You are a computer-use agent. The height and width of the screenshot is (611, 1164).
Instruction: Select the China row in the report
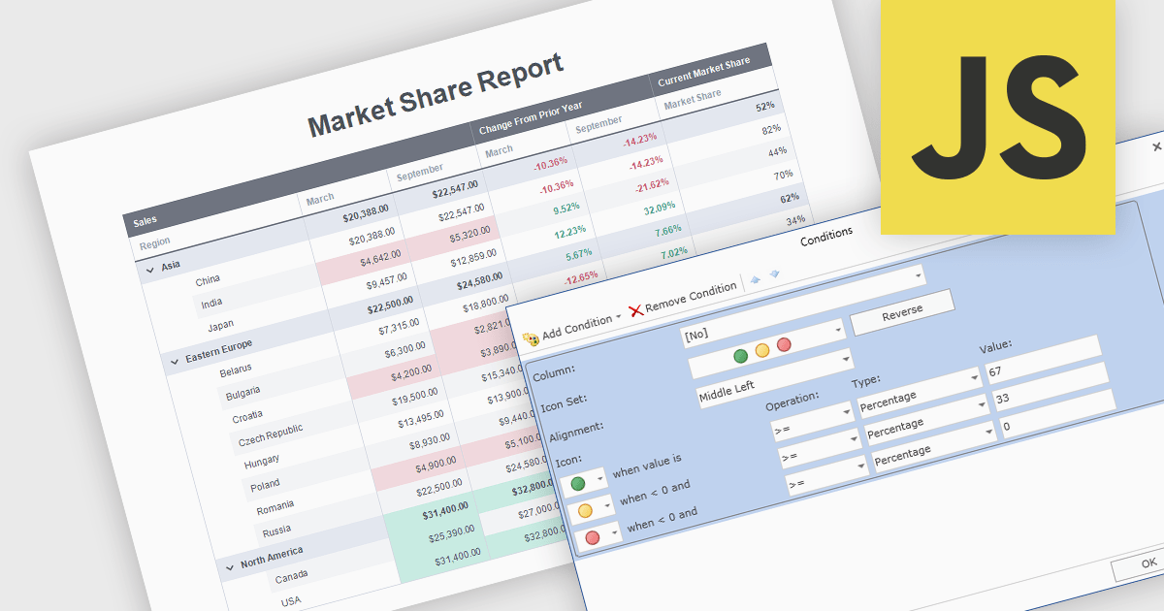pos(207,281)
